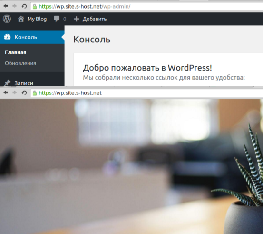Image resolution: width=263 pixels, height=234 pixels.
Task: Click the WordPress logo icon
Action: tap(7, 19)
